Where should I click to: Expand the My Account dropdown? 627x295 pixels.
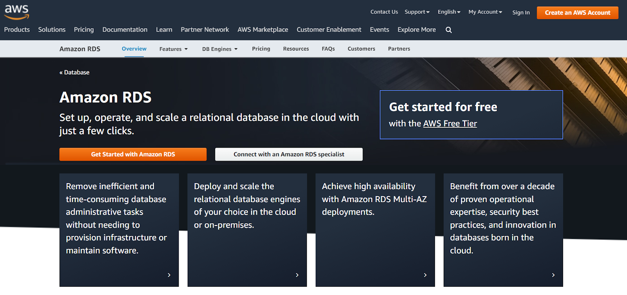tap(485, 12)
